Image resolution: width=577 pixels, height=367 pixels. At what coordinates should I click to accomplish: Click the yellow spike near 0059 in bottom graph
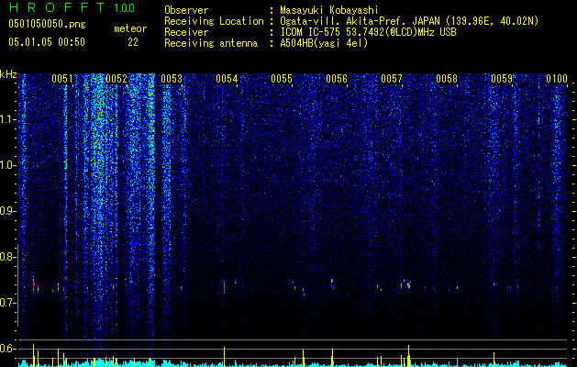tap(494, 359)
